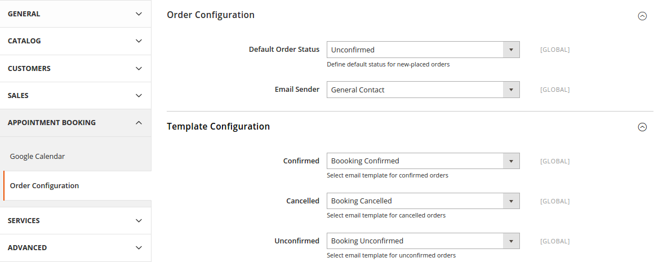Open the Confirmed email template dropdown
Viewport: 654px width, 262px height.
pyautogui.click(x=423, y=161)
